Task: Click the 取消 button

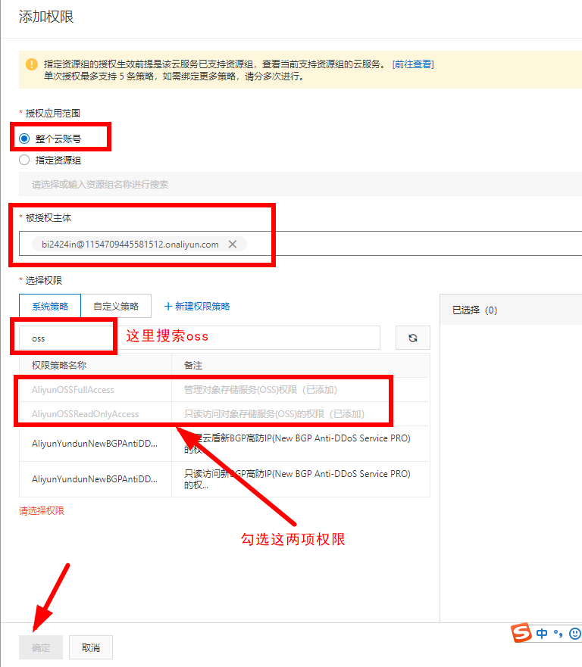Action: tap(91, 647)
